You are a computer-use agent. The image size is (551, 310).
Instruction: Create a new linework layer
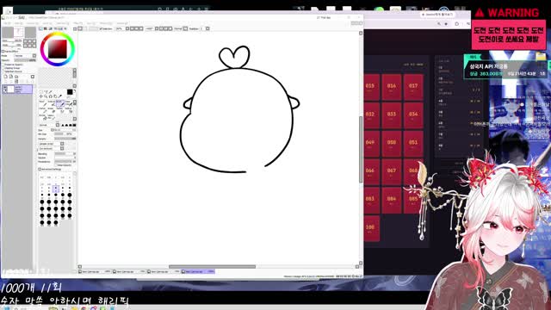[11, 77]
